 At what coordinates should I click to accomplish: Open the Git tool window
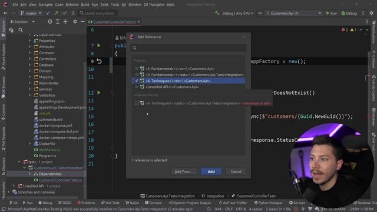pyautogui.click(x=14, y=203)
